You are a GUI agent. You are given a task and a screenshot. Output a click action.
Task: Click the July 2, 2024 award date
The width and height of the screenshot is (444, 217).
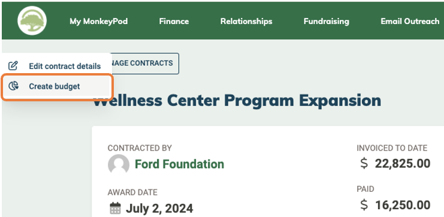point(159,209)
